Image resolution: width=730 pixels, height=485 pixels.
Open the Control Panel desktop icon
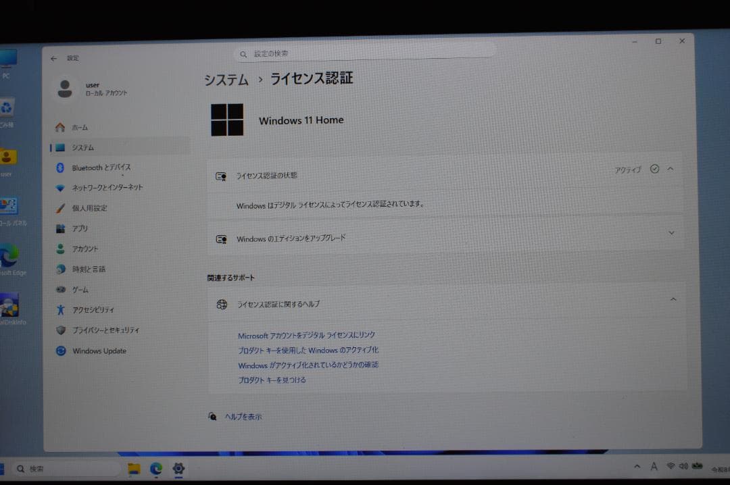(11, 212)
